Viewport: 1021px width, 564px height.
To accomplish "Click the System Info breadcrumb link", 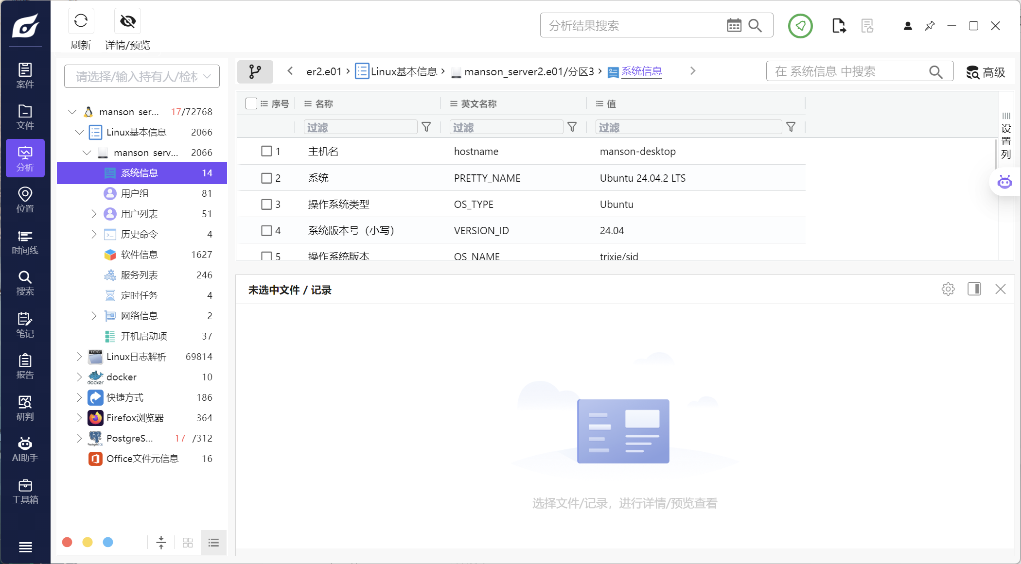I will (x=641, y=71).
